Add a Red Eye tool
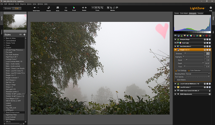This screenshot has height=125, width=215. click(210, 36)
